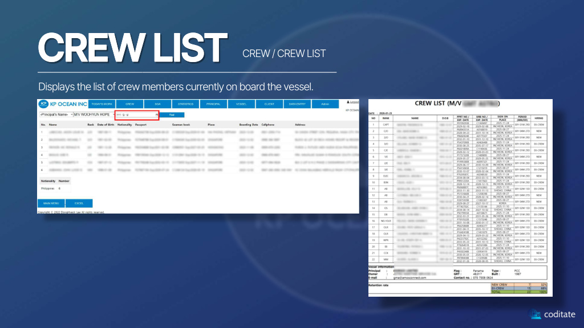The width and height of the screenshot is (584, 328).
Task: Click the coditate logo icon
Action: tap(534, 314)
